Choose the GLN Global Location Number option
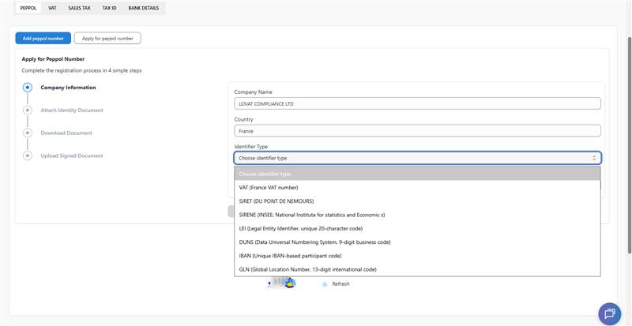Image resolution: width=632 pixels, height=326 pixels. click(x=307, y=269)
